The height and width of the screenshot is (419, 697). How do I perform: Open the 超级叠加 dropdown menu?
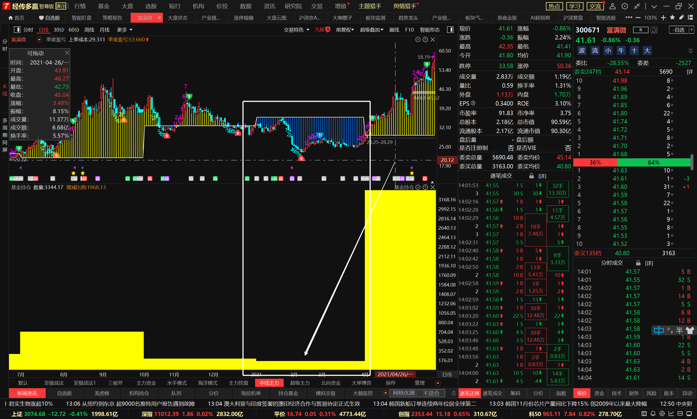coord(371,30)
